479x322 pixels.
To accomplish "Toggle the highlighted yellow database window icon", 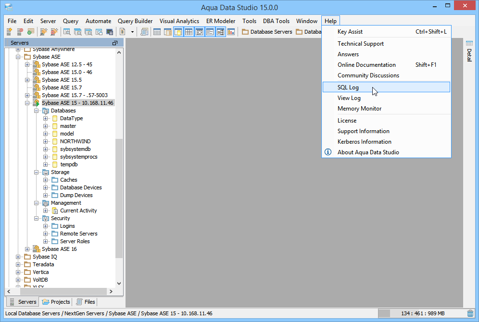I will 178,31.
